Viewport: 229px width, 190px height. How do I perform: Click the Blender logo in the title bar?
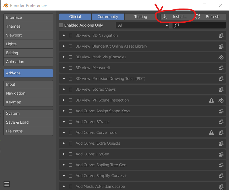(6, 6)
